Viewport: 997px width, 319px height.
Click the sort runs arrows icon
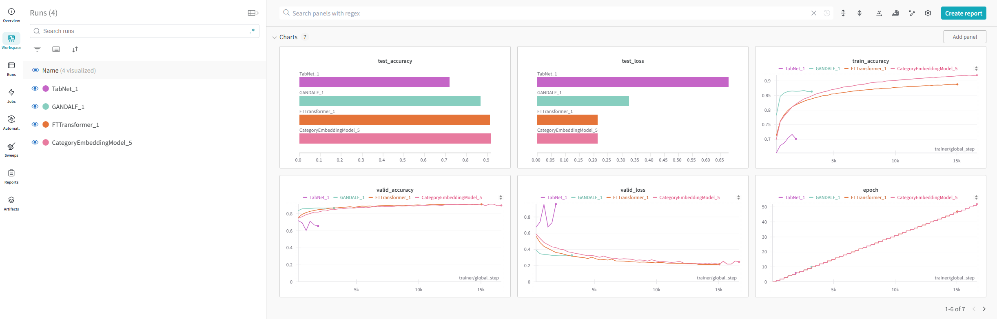point(75,49)
